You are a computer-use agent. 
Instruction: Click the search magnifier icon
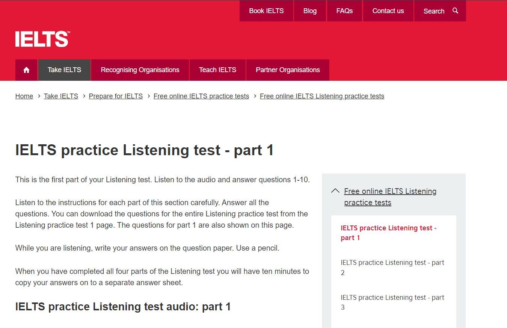tap(455, 11)
